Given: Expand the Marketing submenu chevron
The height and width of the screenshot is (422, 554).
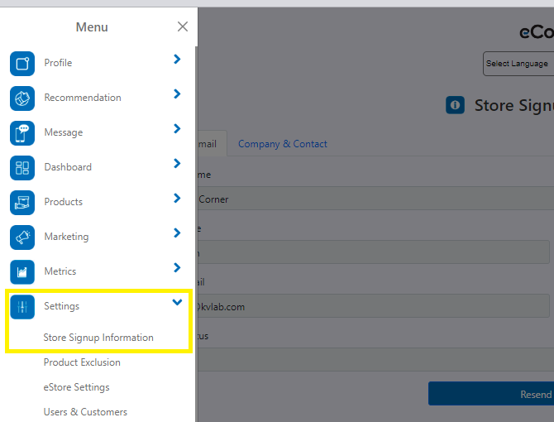Looking at the screenshot, I should 177,233.
